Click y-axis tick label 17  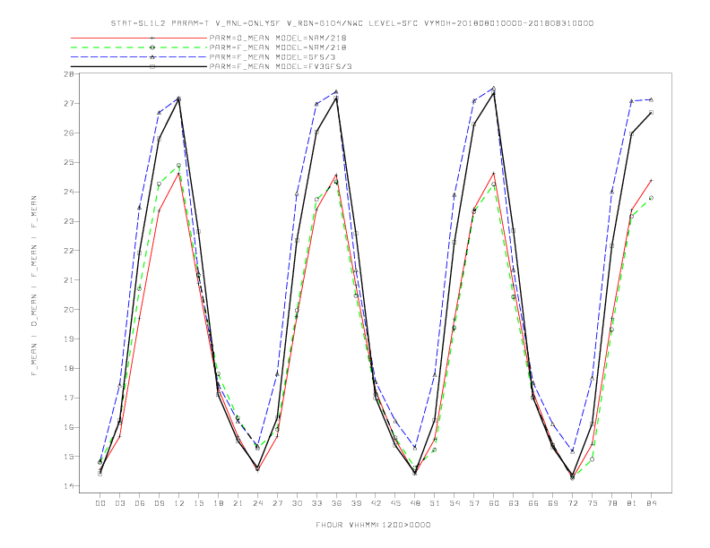[x=68, y=398]
